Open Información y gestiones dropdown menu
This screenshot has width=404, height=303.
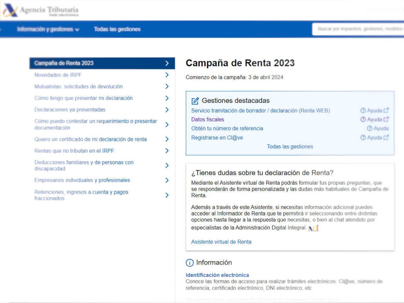tap(48, 29)
